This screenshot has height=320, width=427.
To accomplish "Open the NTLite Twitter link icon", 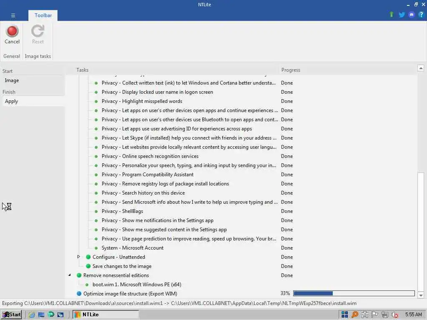I will (402, 15).
